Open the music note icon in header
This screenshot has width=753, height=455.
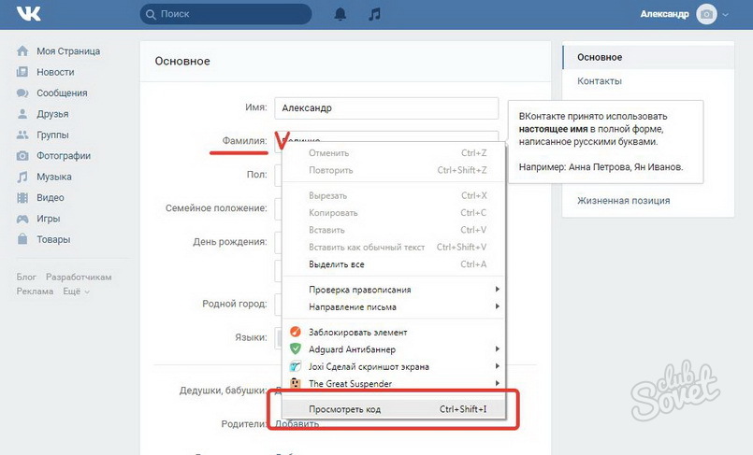pos(374,14)
